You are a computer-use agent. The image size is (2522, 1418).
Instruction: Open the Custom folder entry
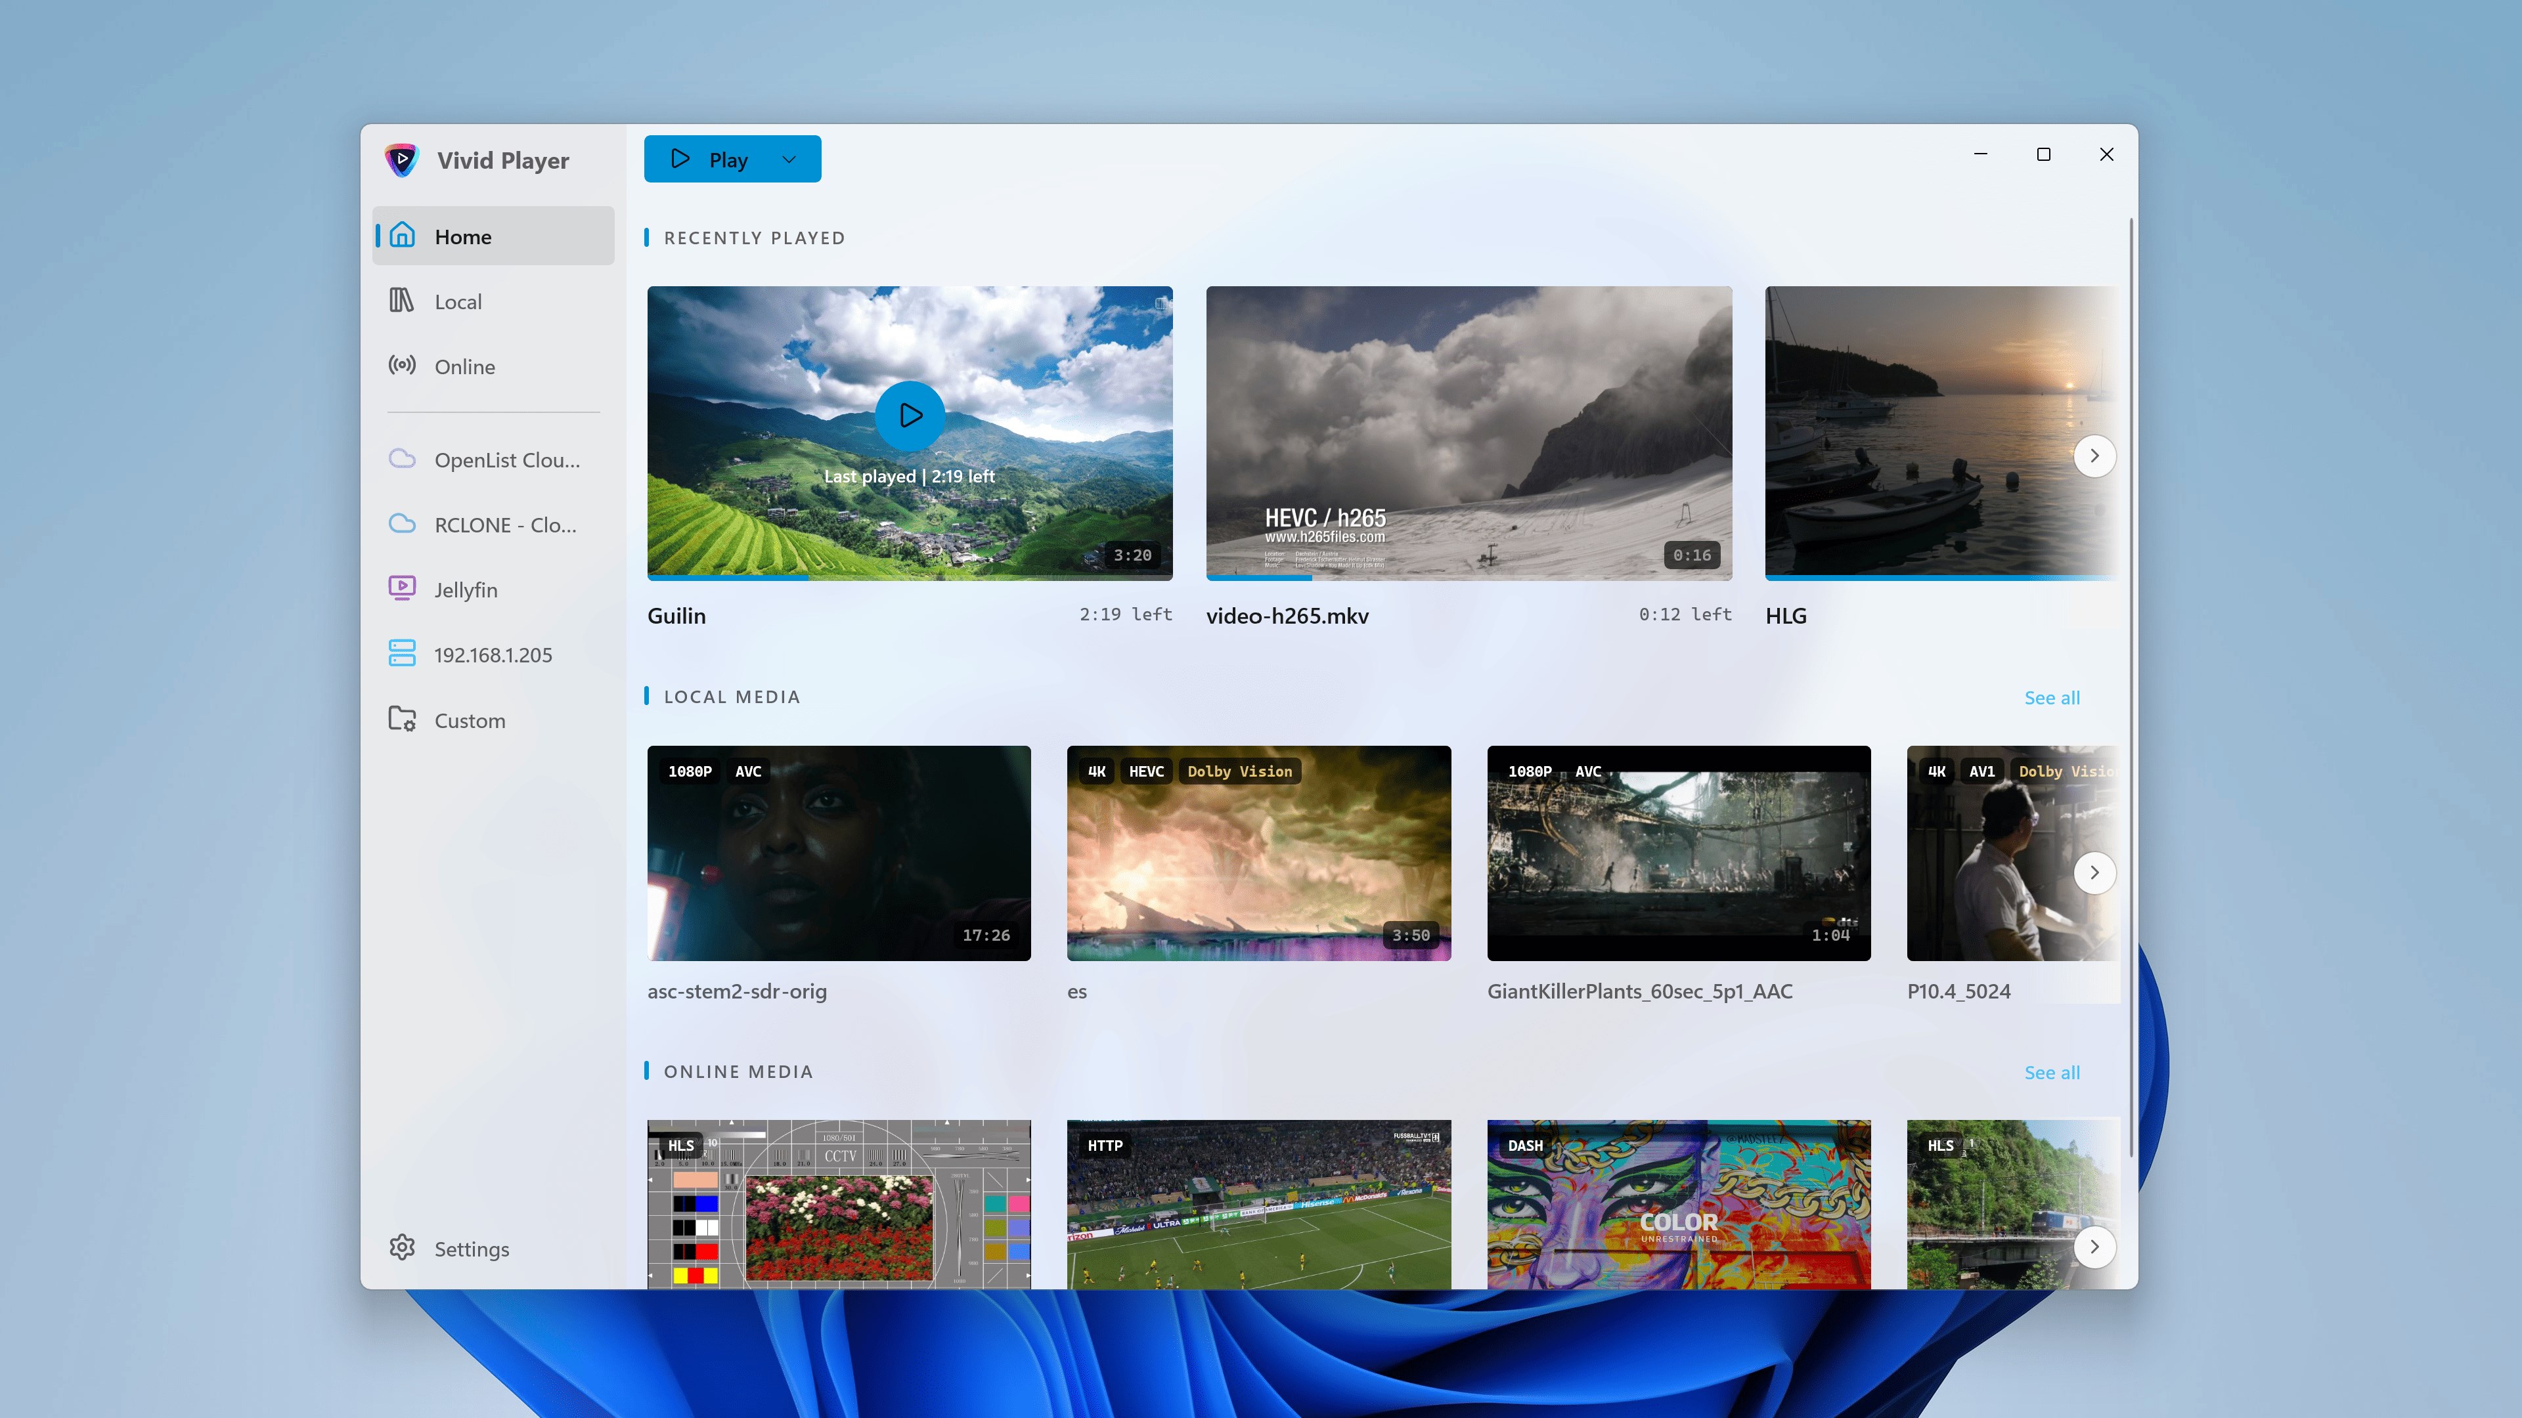click(493, 720)
